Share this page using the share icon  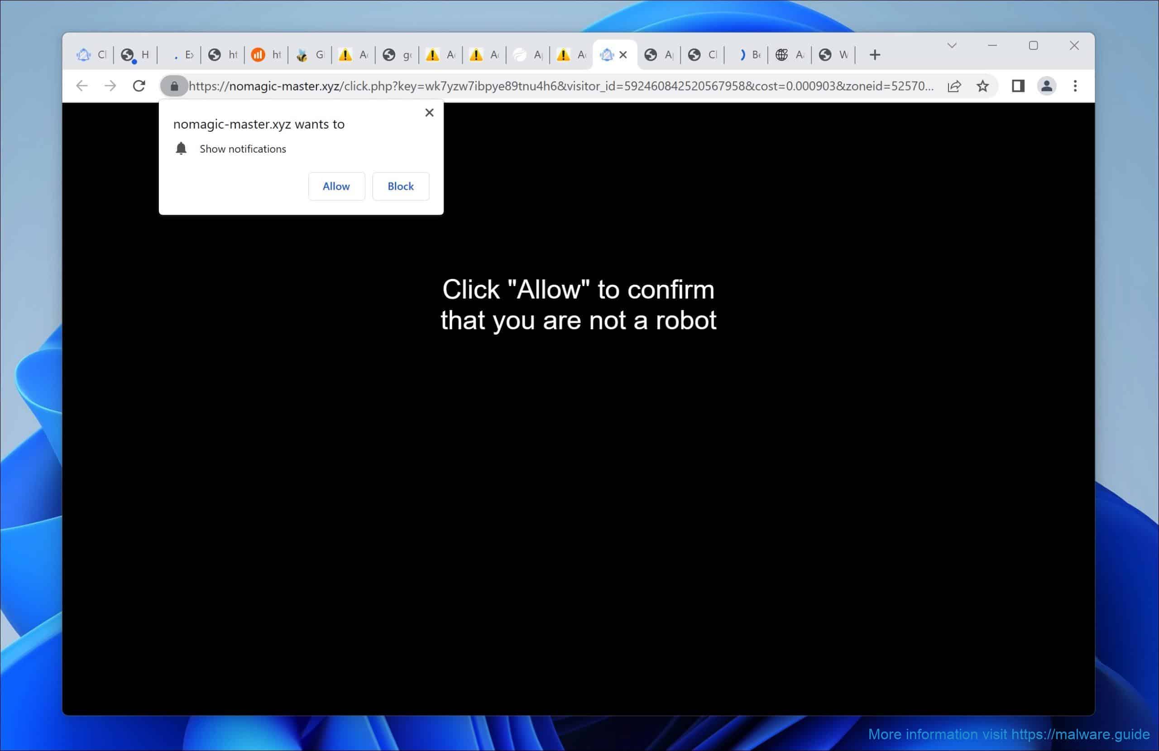click(x=954, y=86)
